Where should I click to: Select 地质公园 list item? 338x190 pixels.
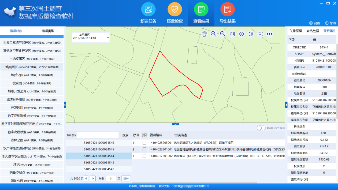pos(32,75)
